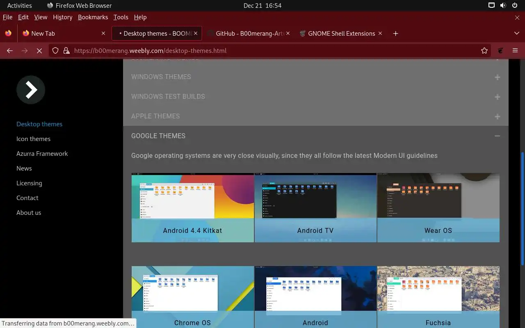This screenshot has height=328, width=525.
Task: Expand Windows Test Builds section
Action: [316, 96]
